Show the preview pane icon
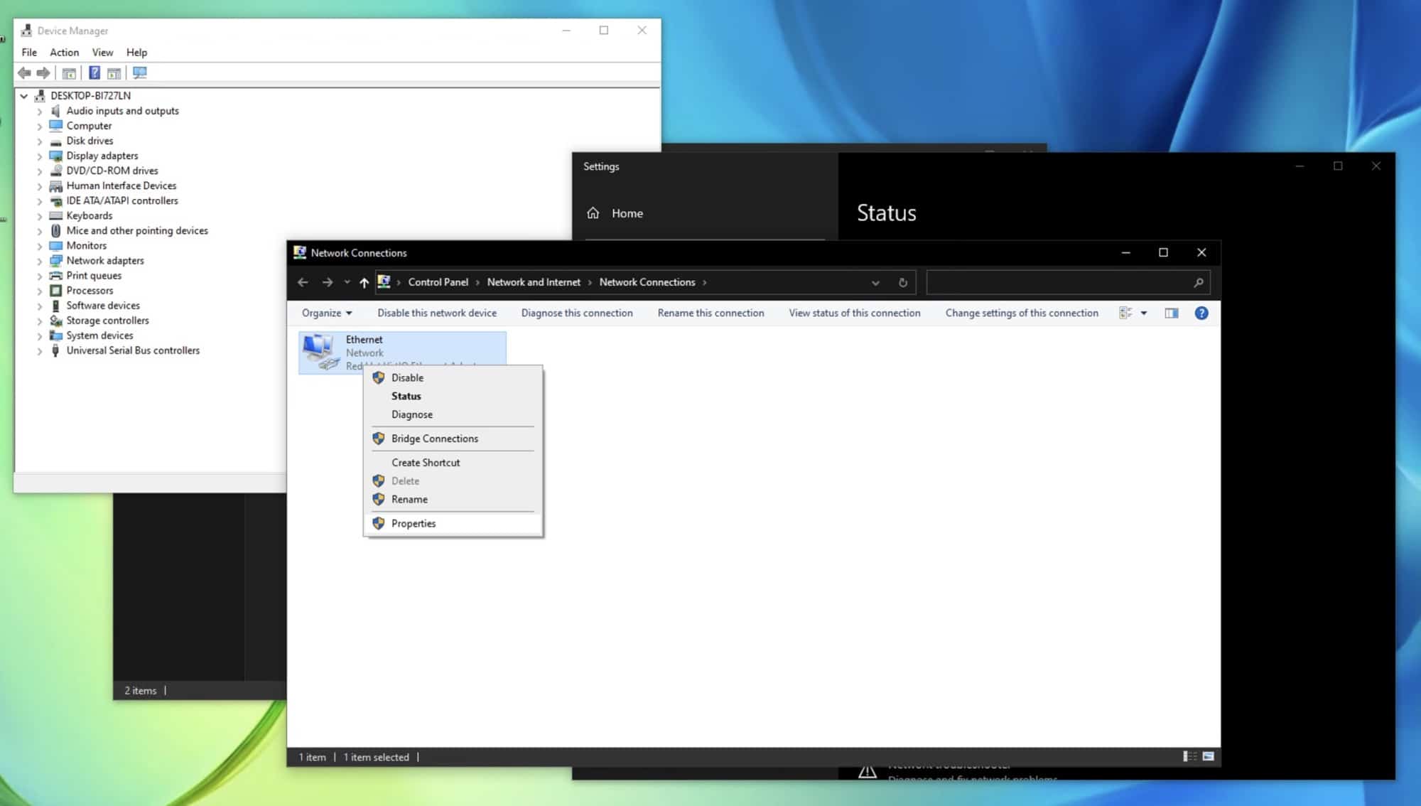 [x=1172, y=313]
